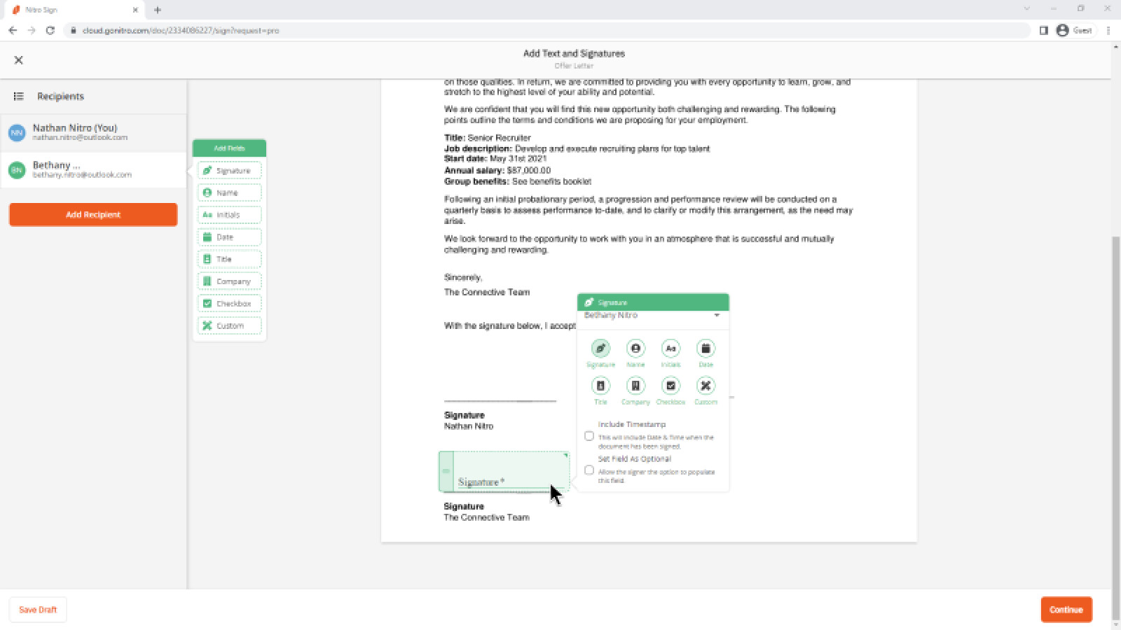
Task: Select the Initials field from Add Fields panel
Action: (x=229, y=214)
